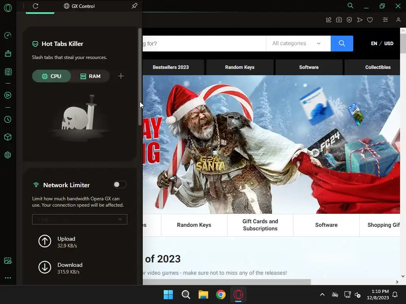Take a snapshot with camera icon
Screen dimensions: 406x304
click(x=339, y=20)
